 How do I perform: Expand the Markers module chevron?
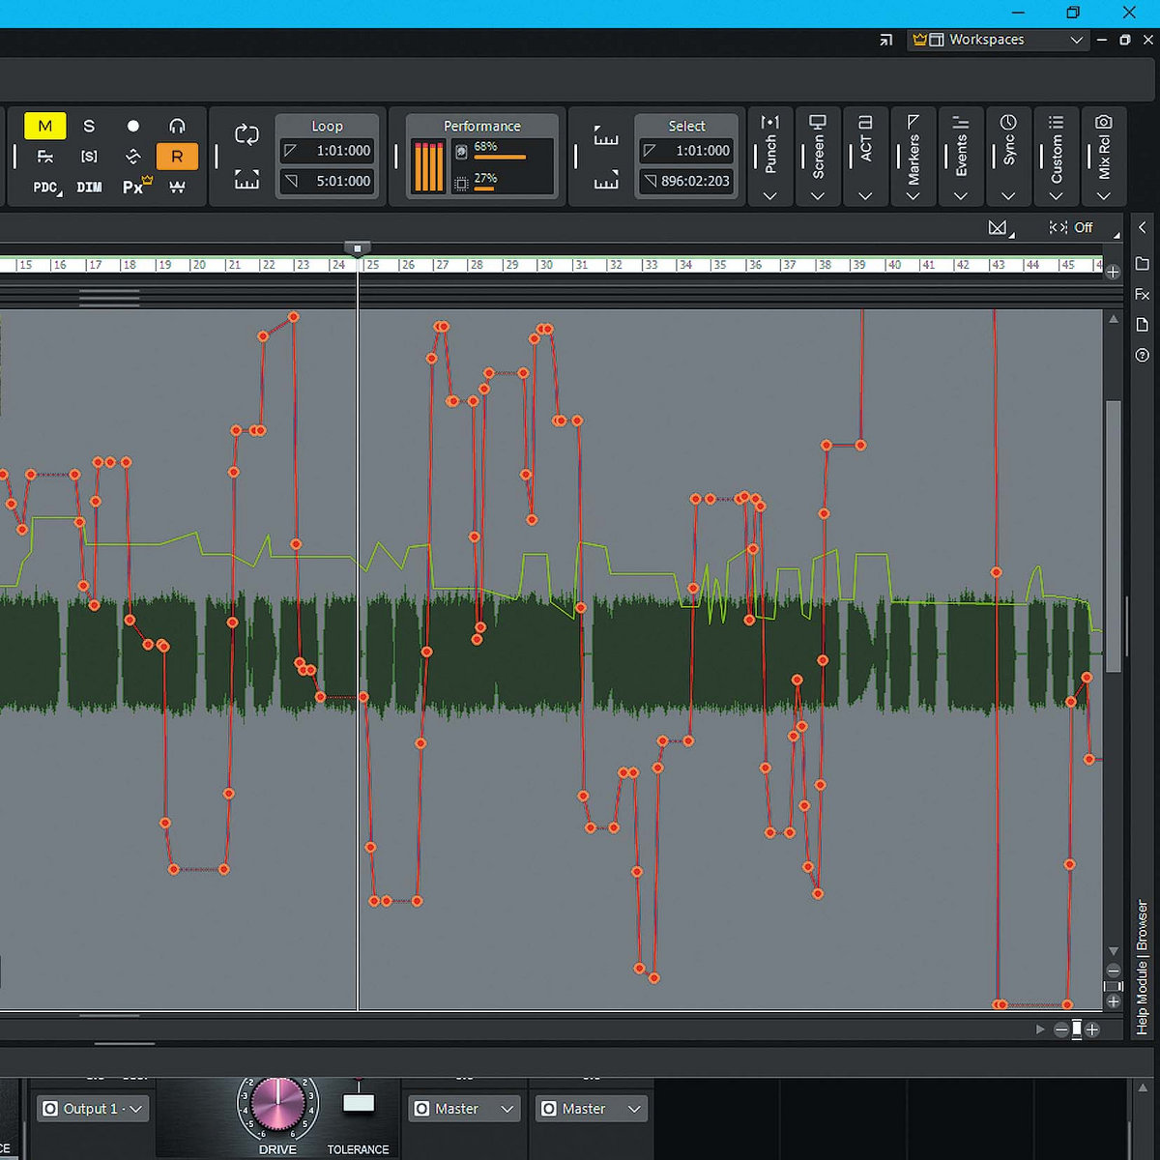[913, 196]
